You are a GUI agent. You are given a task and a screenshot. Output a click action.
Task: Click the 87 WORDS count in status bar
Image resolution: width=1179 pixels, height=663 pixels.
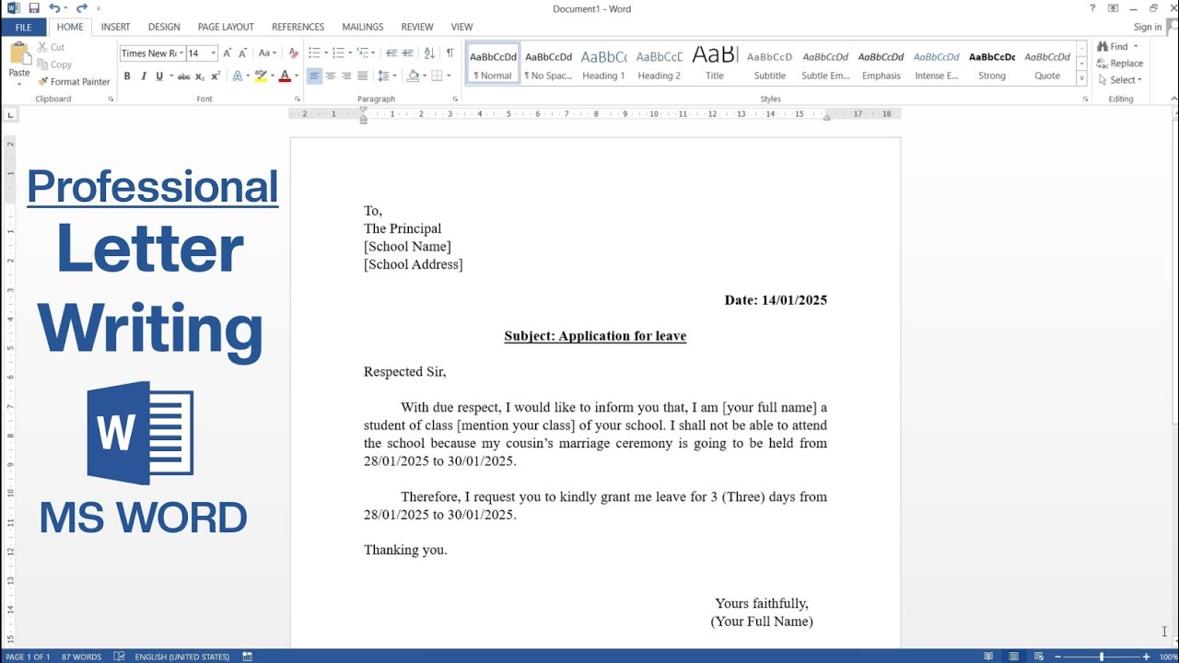pyautogui.click(x=81, y=657)
